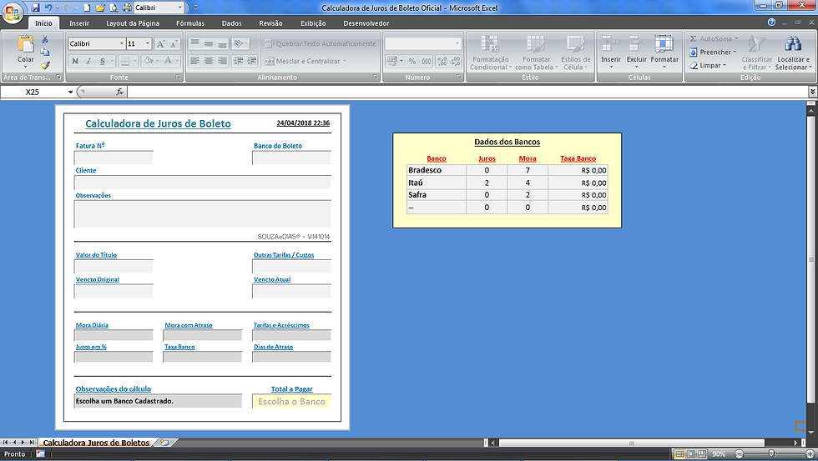Click the Paste (Colar) icon
The width and height of the screenshot is (818, 461).
tap(25, 43)
